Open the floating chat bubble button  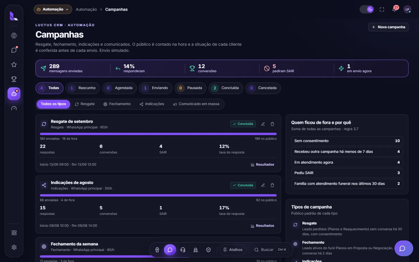pos(404,248)
